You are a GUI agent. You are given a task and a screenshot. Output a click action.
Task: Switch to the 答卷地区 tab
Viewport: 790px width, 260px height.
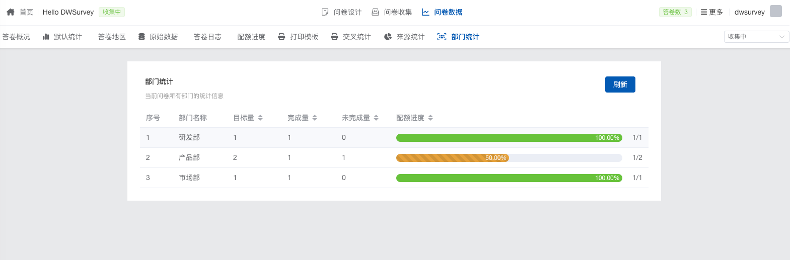tap(112, 37)
